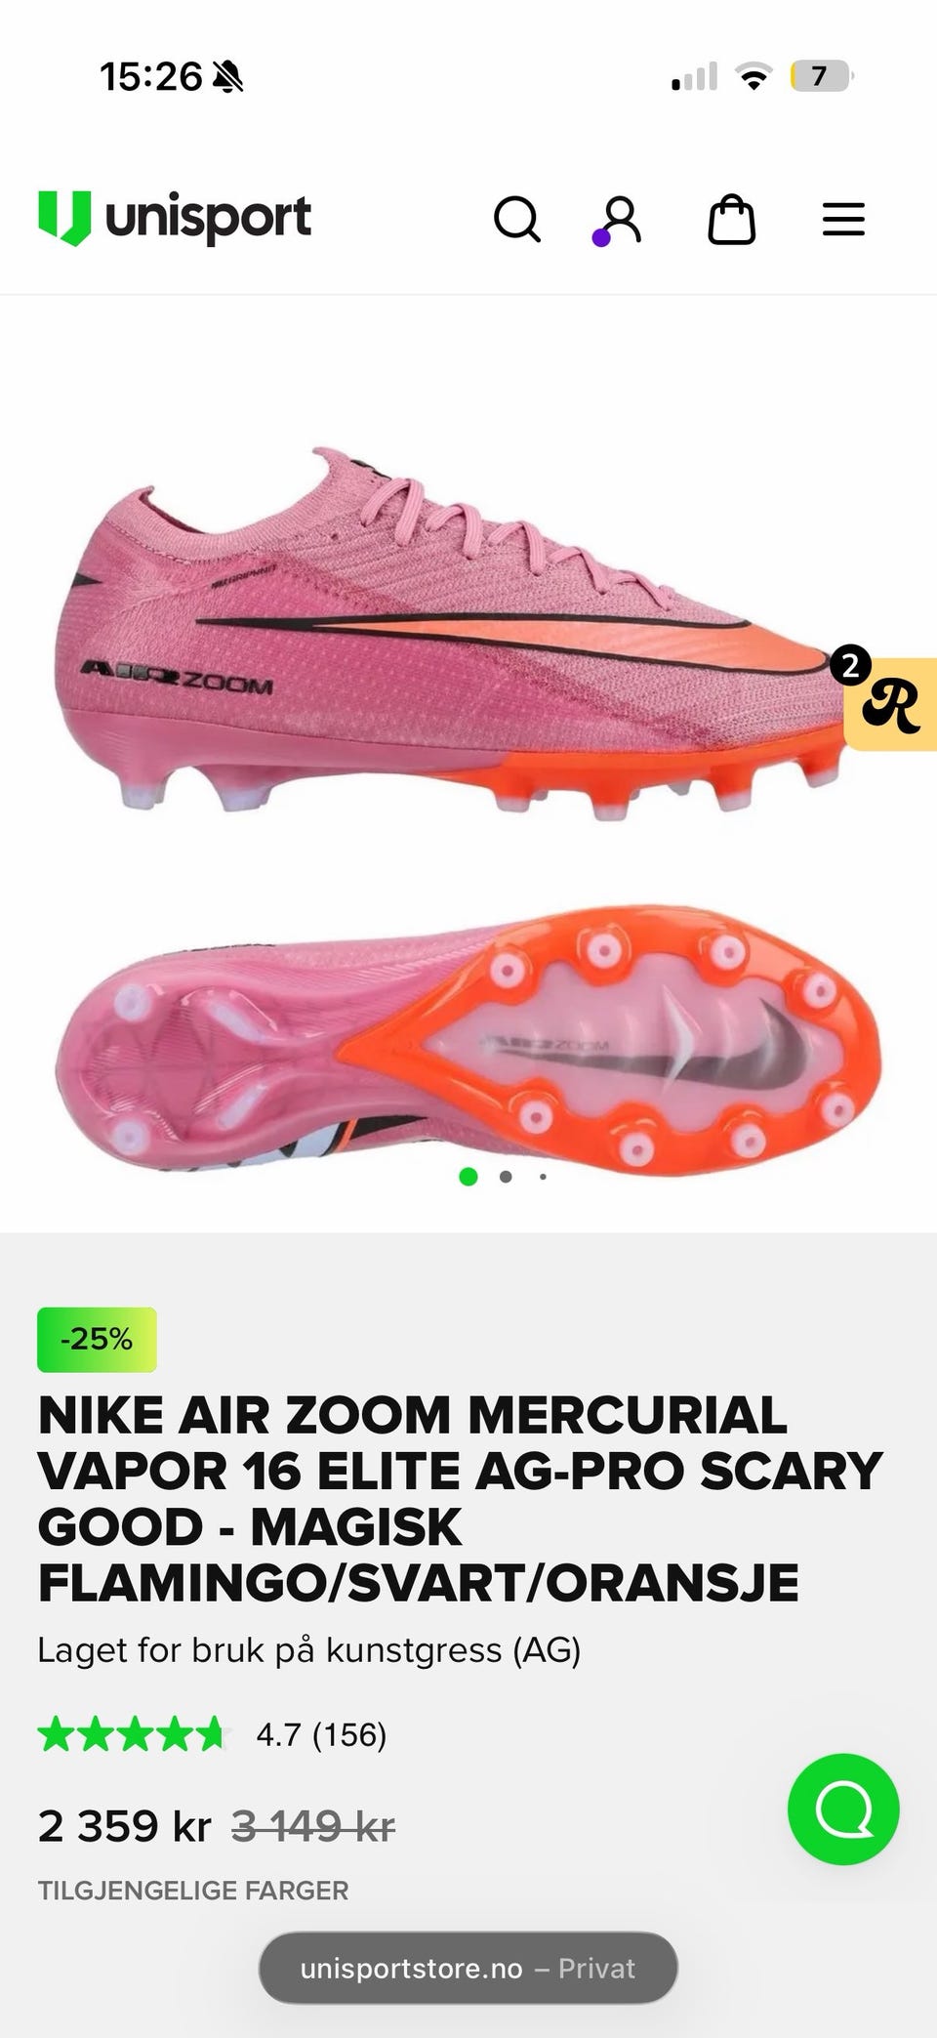Tap the unisport logo
Viewport: 937px width, 2038px height.
pos(175,218)
